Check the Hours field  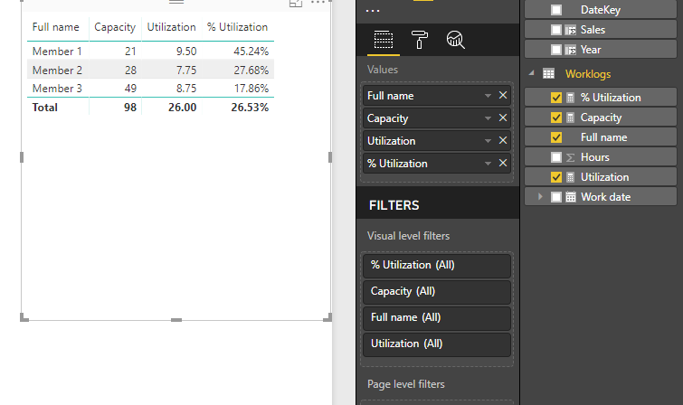556,157
